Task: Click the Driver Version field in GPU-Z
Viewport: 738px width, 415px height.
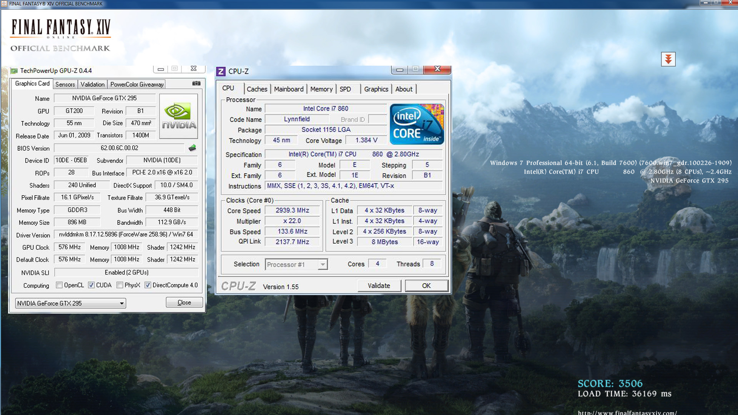Action: pos(126,234)
